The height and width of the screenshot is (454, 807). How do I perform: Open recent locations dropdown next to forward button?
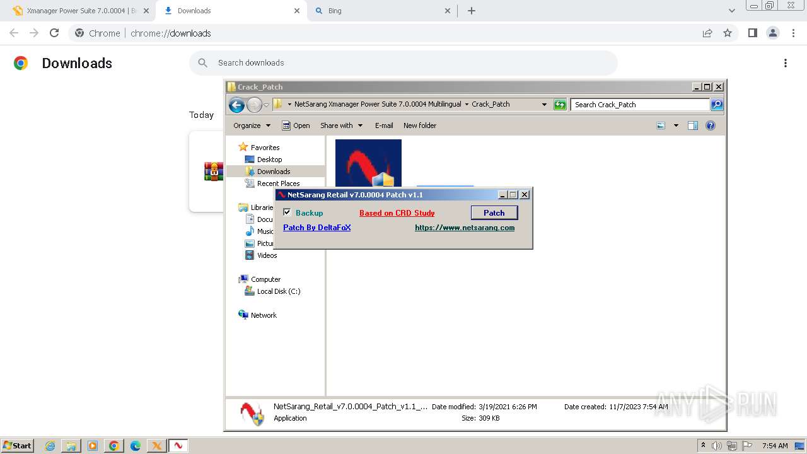pyautogui.click(x=266, y=105)
